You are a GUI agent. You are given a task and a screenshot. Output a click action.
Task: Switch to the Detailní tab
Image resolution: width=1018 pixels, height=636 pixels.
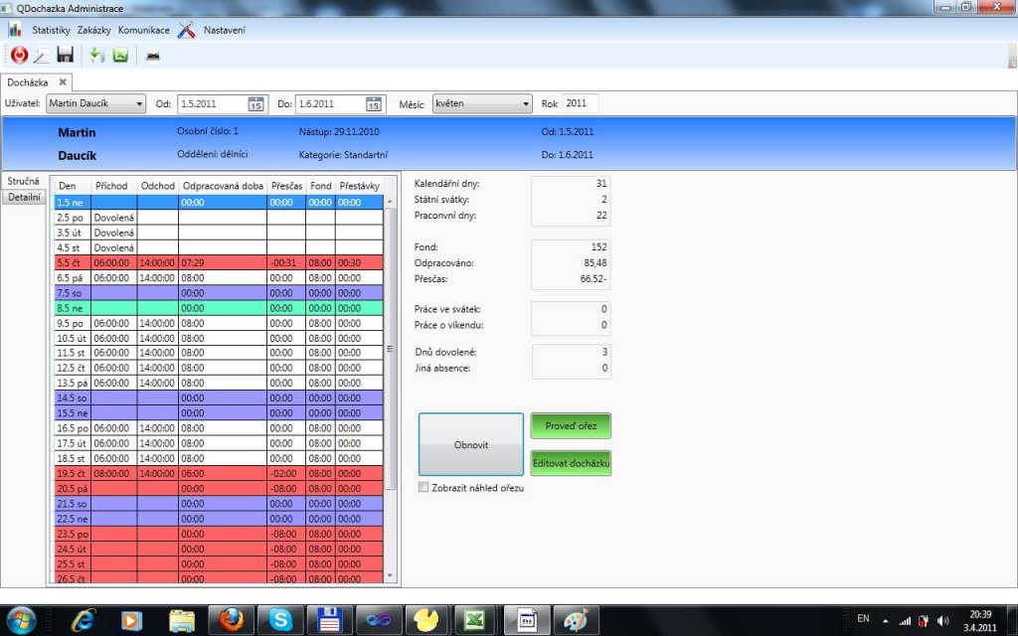[25, 198]
